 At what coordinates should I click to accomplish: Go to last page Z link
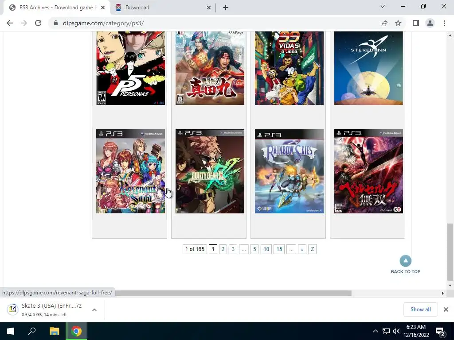point(313,249)
